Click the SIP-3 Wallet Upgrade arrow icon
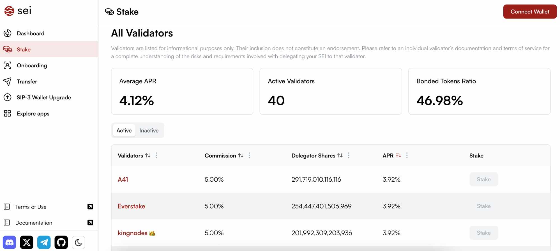The height and width of the screenshot is (251, 560). coord(8,97)
